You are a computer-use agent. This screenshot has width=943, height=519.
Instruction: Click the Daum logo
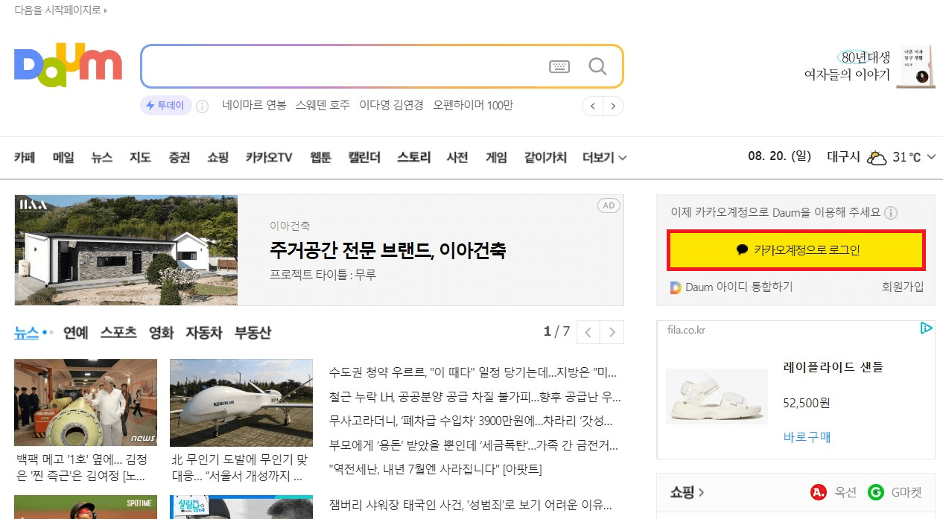click(x=68, y=65)
